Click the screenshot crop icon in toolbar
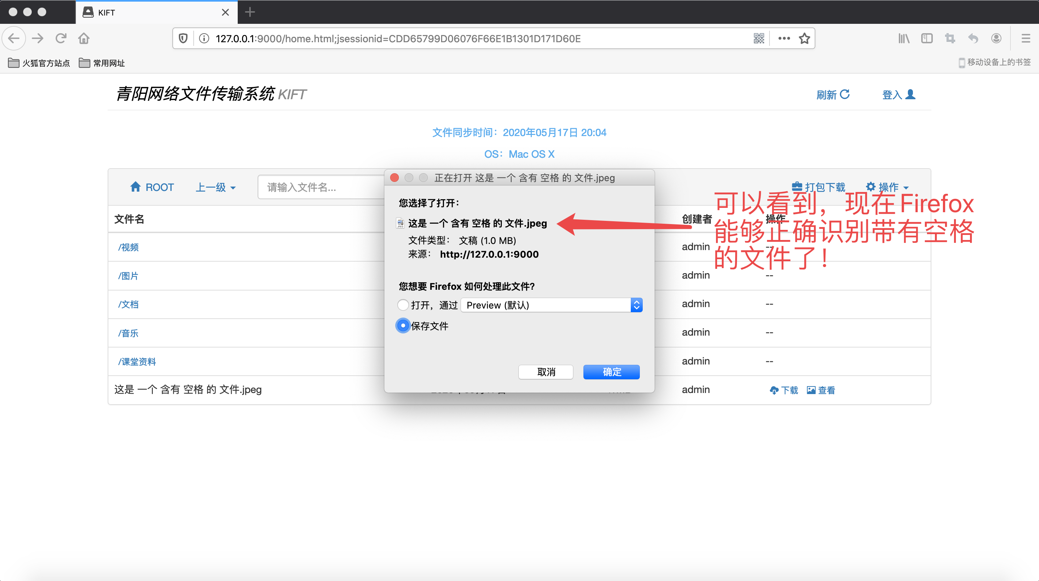Image resolution: width=1039 pixels, height=581 pixels. click(x=950, y=39)
